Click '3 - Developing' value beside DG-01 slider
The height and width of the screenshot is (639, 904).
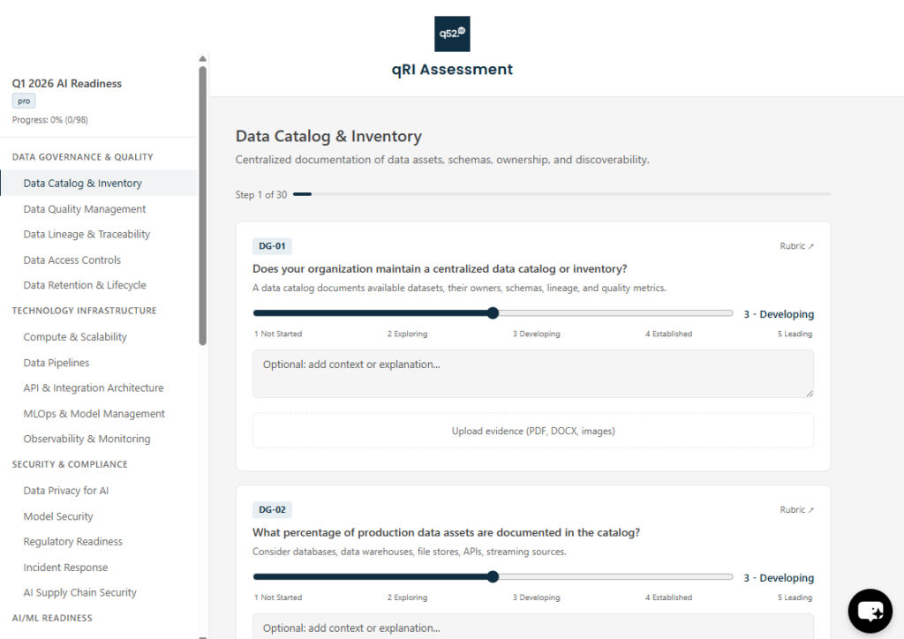point(779,314)
